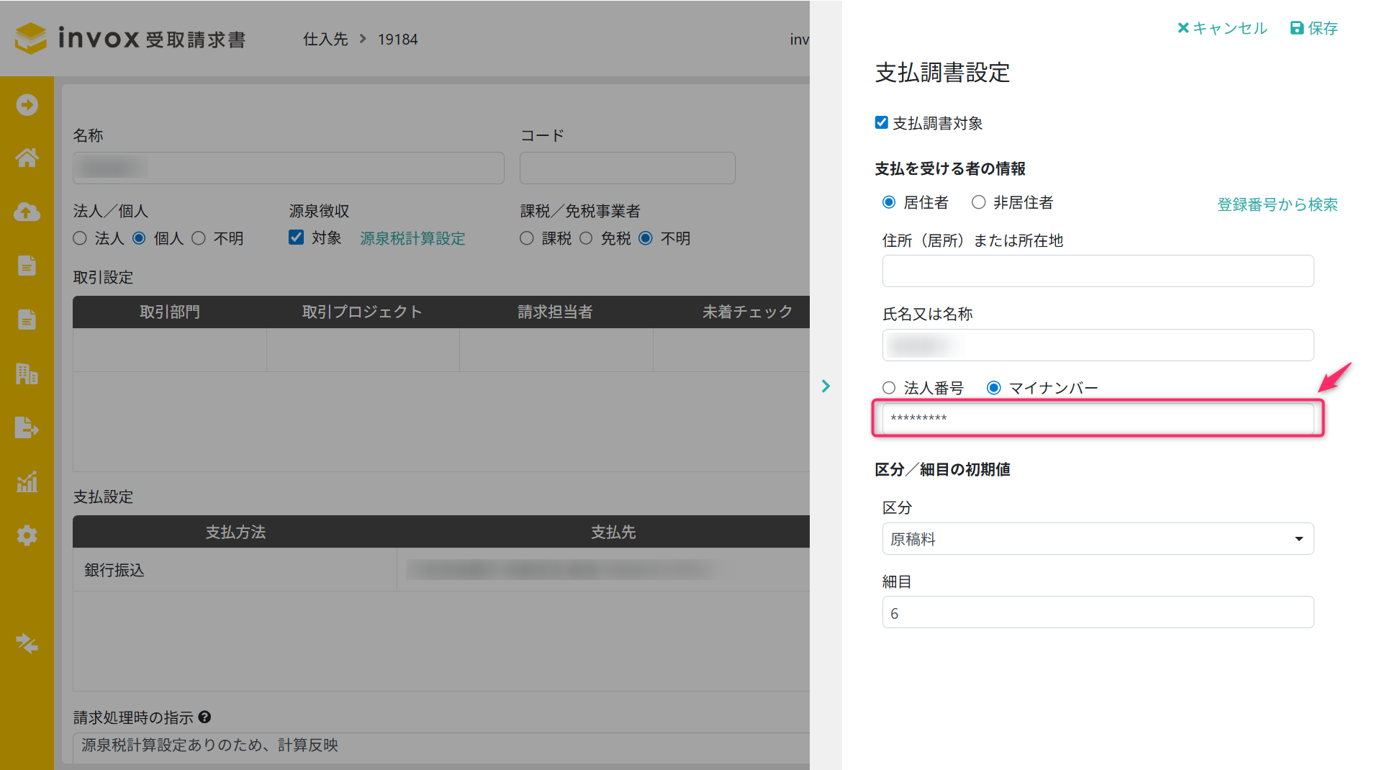Uncheck the 支払調書対象 checkbox
The width and height of the screenshot is (1382, 770).
point(881,123)
